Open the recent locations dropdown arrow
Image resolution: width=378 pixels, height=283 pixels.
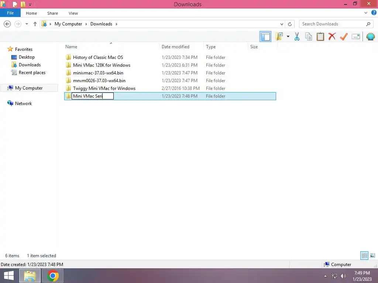point(27,24)
